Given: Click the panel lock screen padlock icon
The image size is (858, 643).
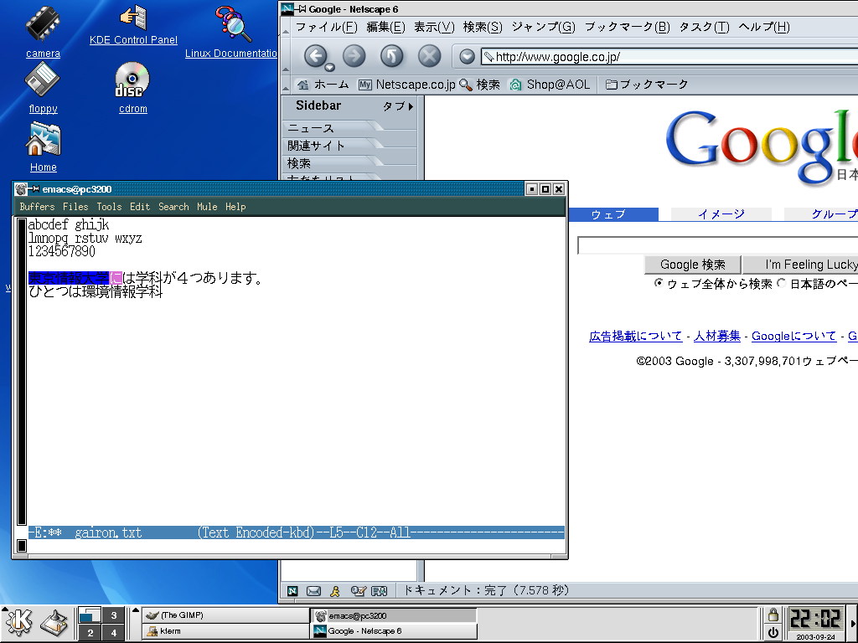Looking at the screenshot, I should coord(773,615).
